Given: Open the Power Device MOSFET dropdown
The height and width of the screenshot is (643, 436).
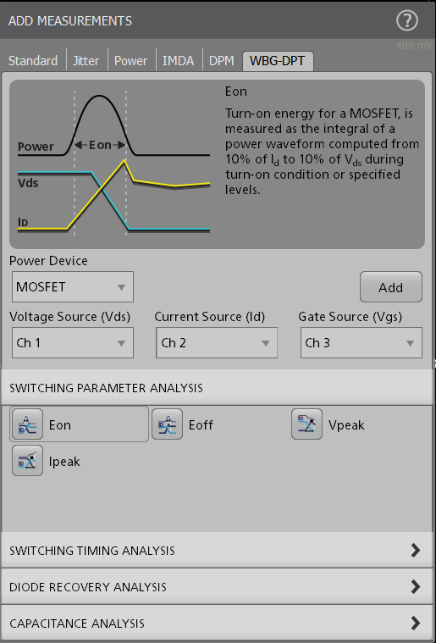Looking at the screenshot, I should 73,286.
